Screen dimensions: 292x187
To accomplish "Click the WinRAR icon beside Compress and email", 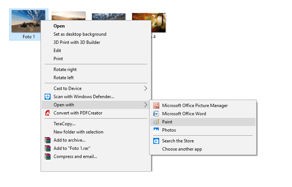I will tap(48, 157).
